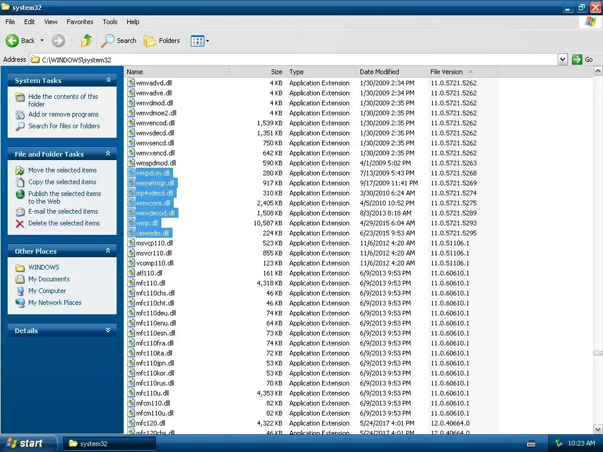Click Add or remove programs link
The height and width of the screenshot is (452, 603).
(x=64, y=114)
